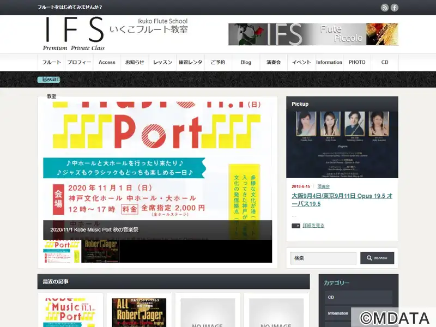
Task: Click the arrow icon beside 詳細を見る
Action: click(x=296, y=226)
